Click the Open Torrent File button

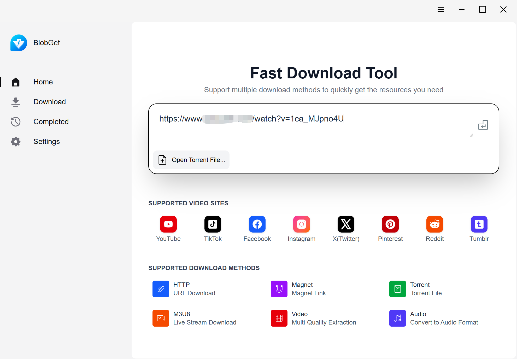[191, 160]
